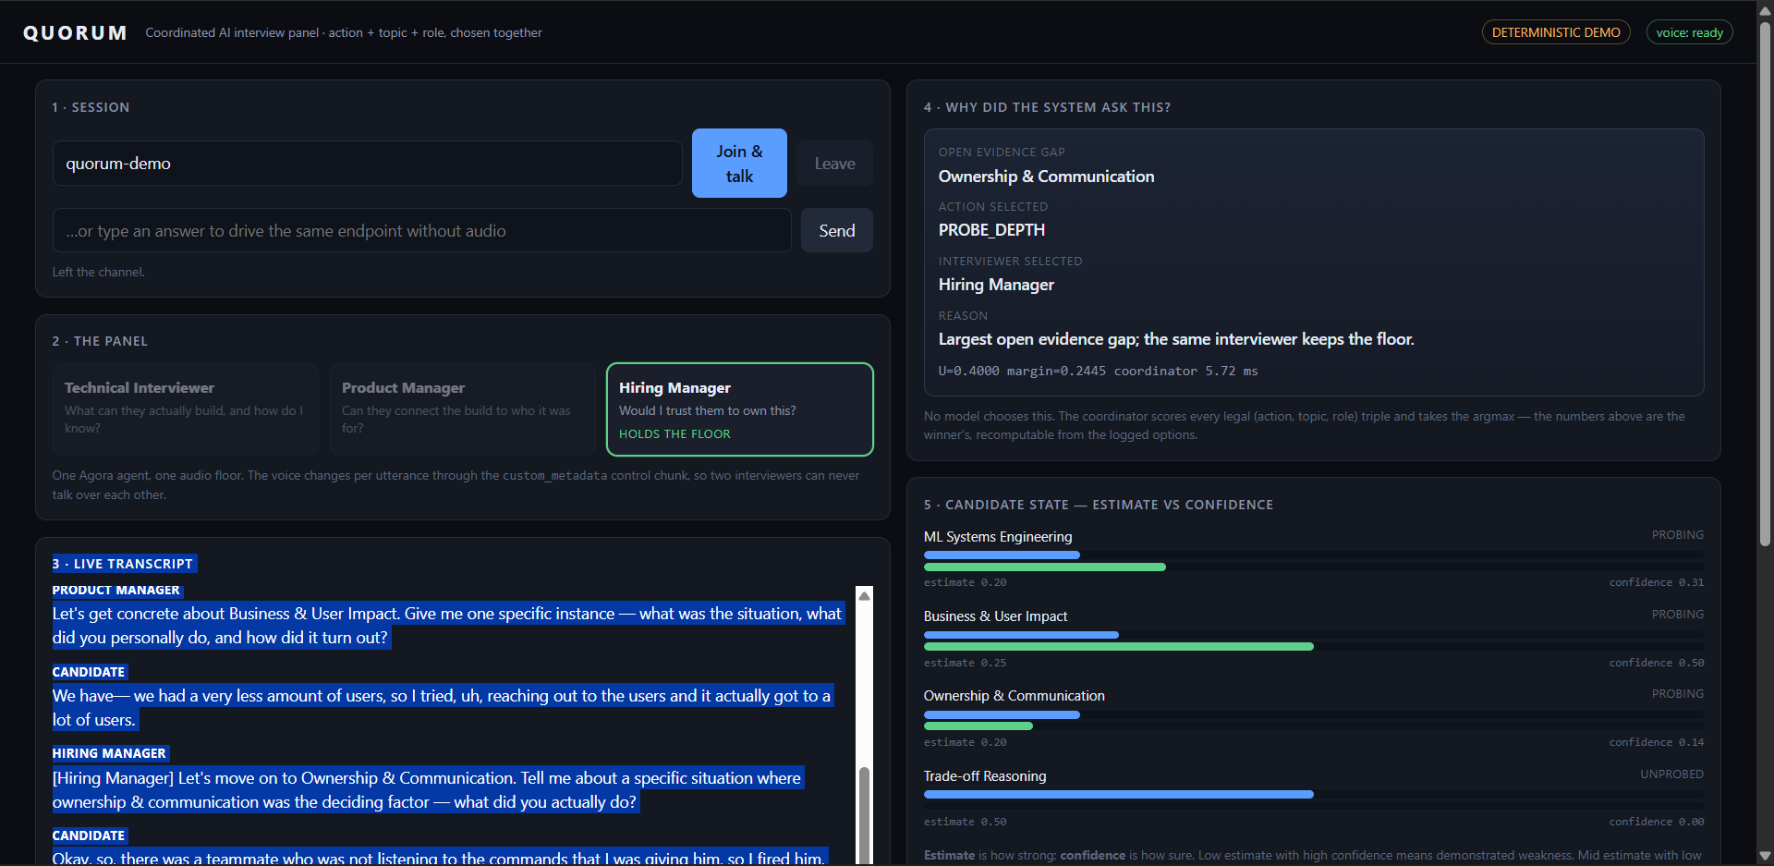Click the 'Coordinated AI interview panel' tagline
The image size is (1774, 866).
click(344, 32)
